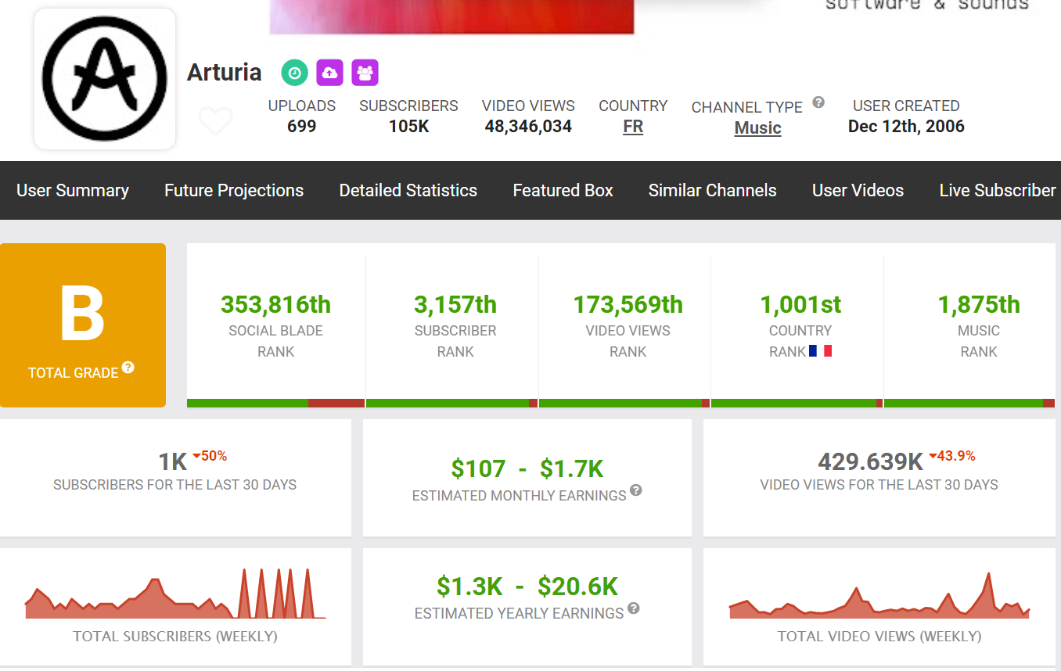
Task: Go to the Featured Box tab
Action: coord(563,190)
